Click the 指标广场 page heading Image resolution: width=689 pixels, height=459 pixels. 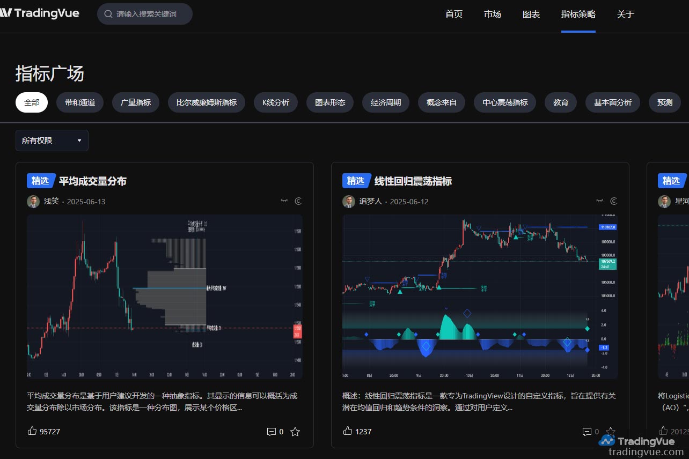(50, 73)
